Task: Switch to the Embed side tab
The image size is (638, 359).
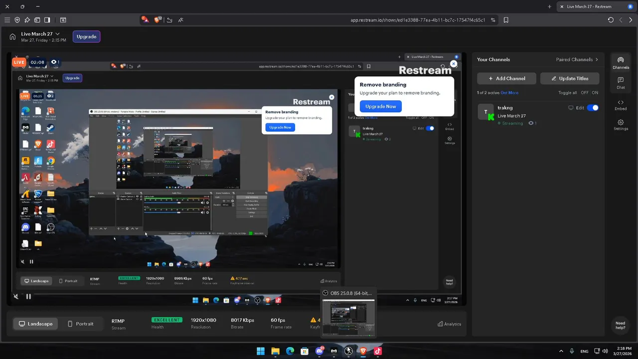Action: pyautogui.click(x=621, y=105)
